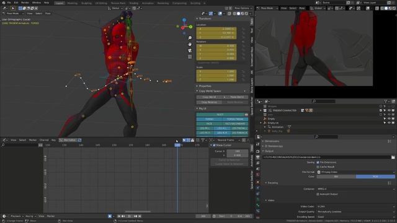Image resolution: width=397 pixels, height=223 pixels.
Task: Jump to next keyframe
Action: [135, 216]
